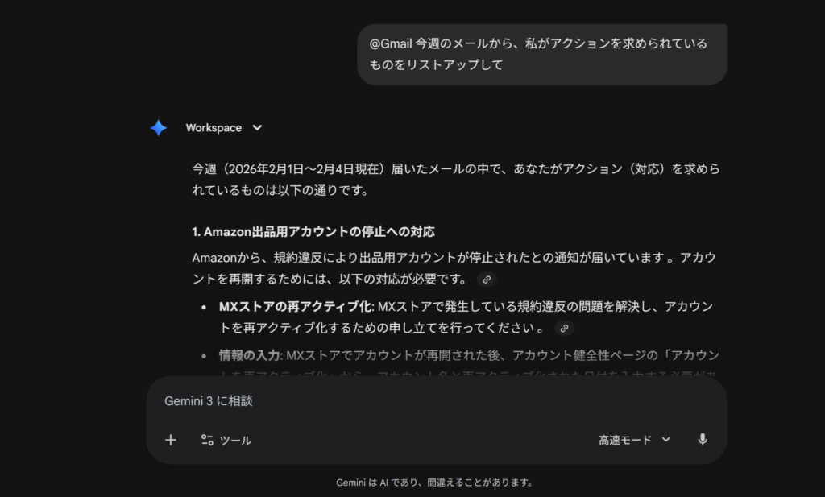Open the 高速モード model selector
The width and height of the screenshot is (825, 497).
point(625,440)
